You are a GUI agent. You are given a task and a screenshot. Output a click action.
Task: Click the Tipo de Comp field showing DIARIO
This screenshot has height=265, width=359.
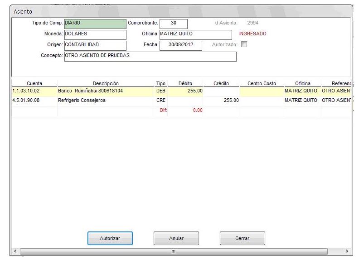pyautogui.click(x=95, y=24)
